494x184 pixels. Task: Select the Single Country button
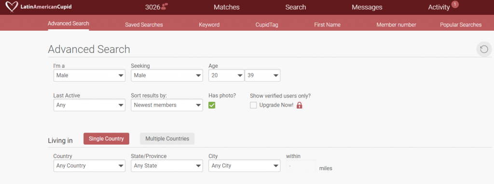106,138
